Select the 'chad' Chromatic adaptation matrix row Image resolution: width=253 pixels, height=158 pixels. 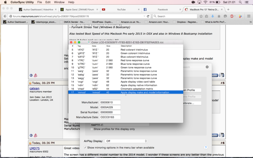(x=126, y=89)
